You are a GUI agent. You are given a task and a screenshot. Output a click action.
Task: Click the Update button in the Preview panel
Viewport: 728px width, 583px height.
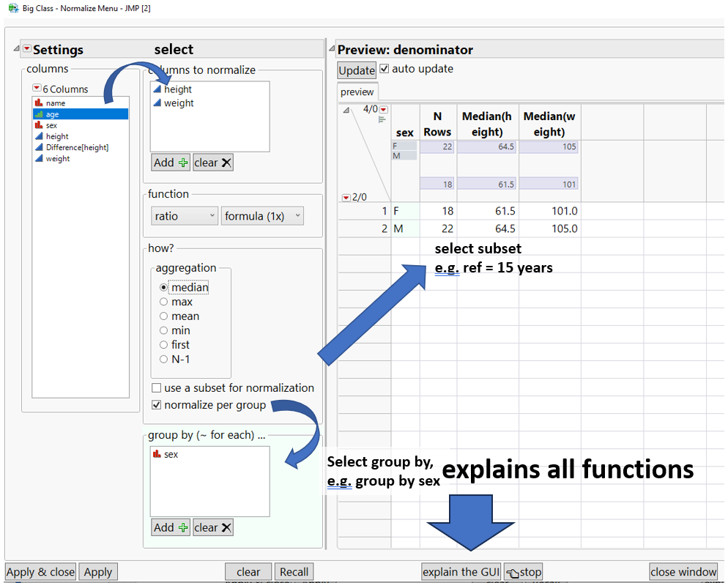click(356, 70)
